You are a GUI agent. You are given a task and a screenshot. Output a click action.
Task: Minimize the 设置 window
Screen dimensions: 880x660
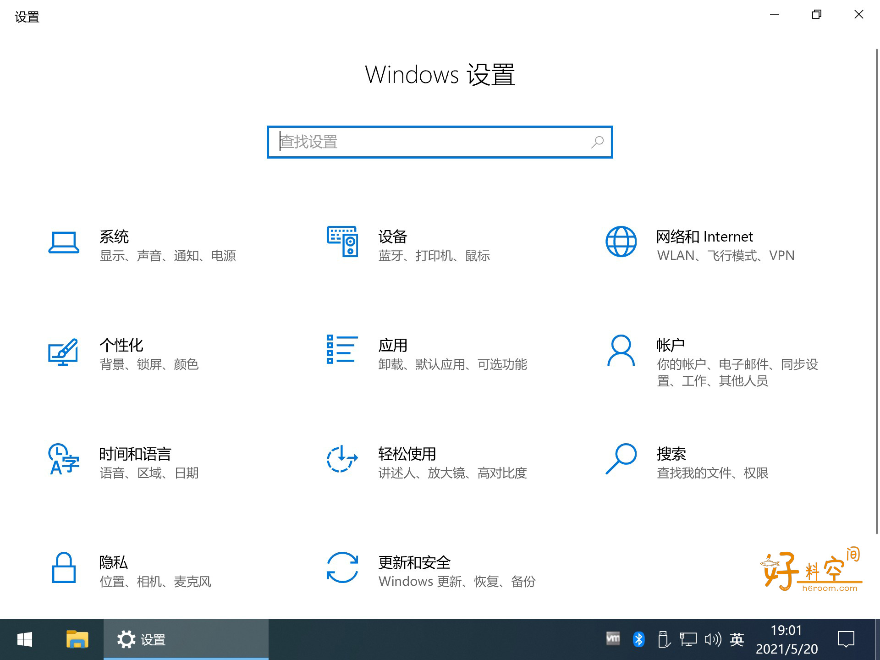click(x=775, y=15)
